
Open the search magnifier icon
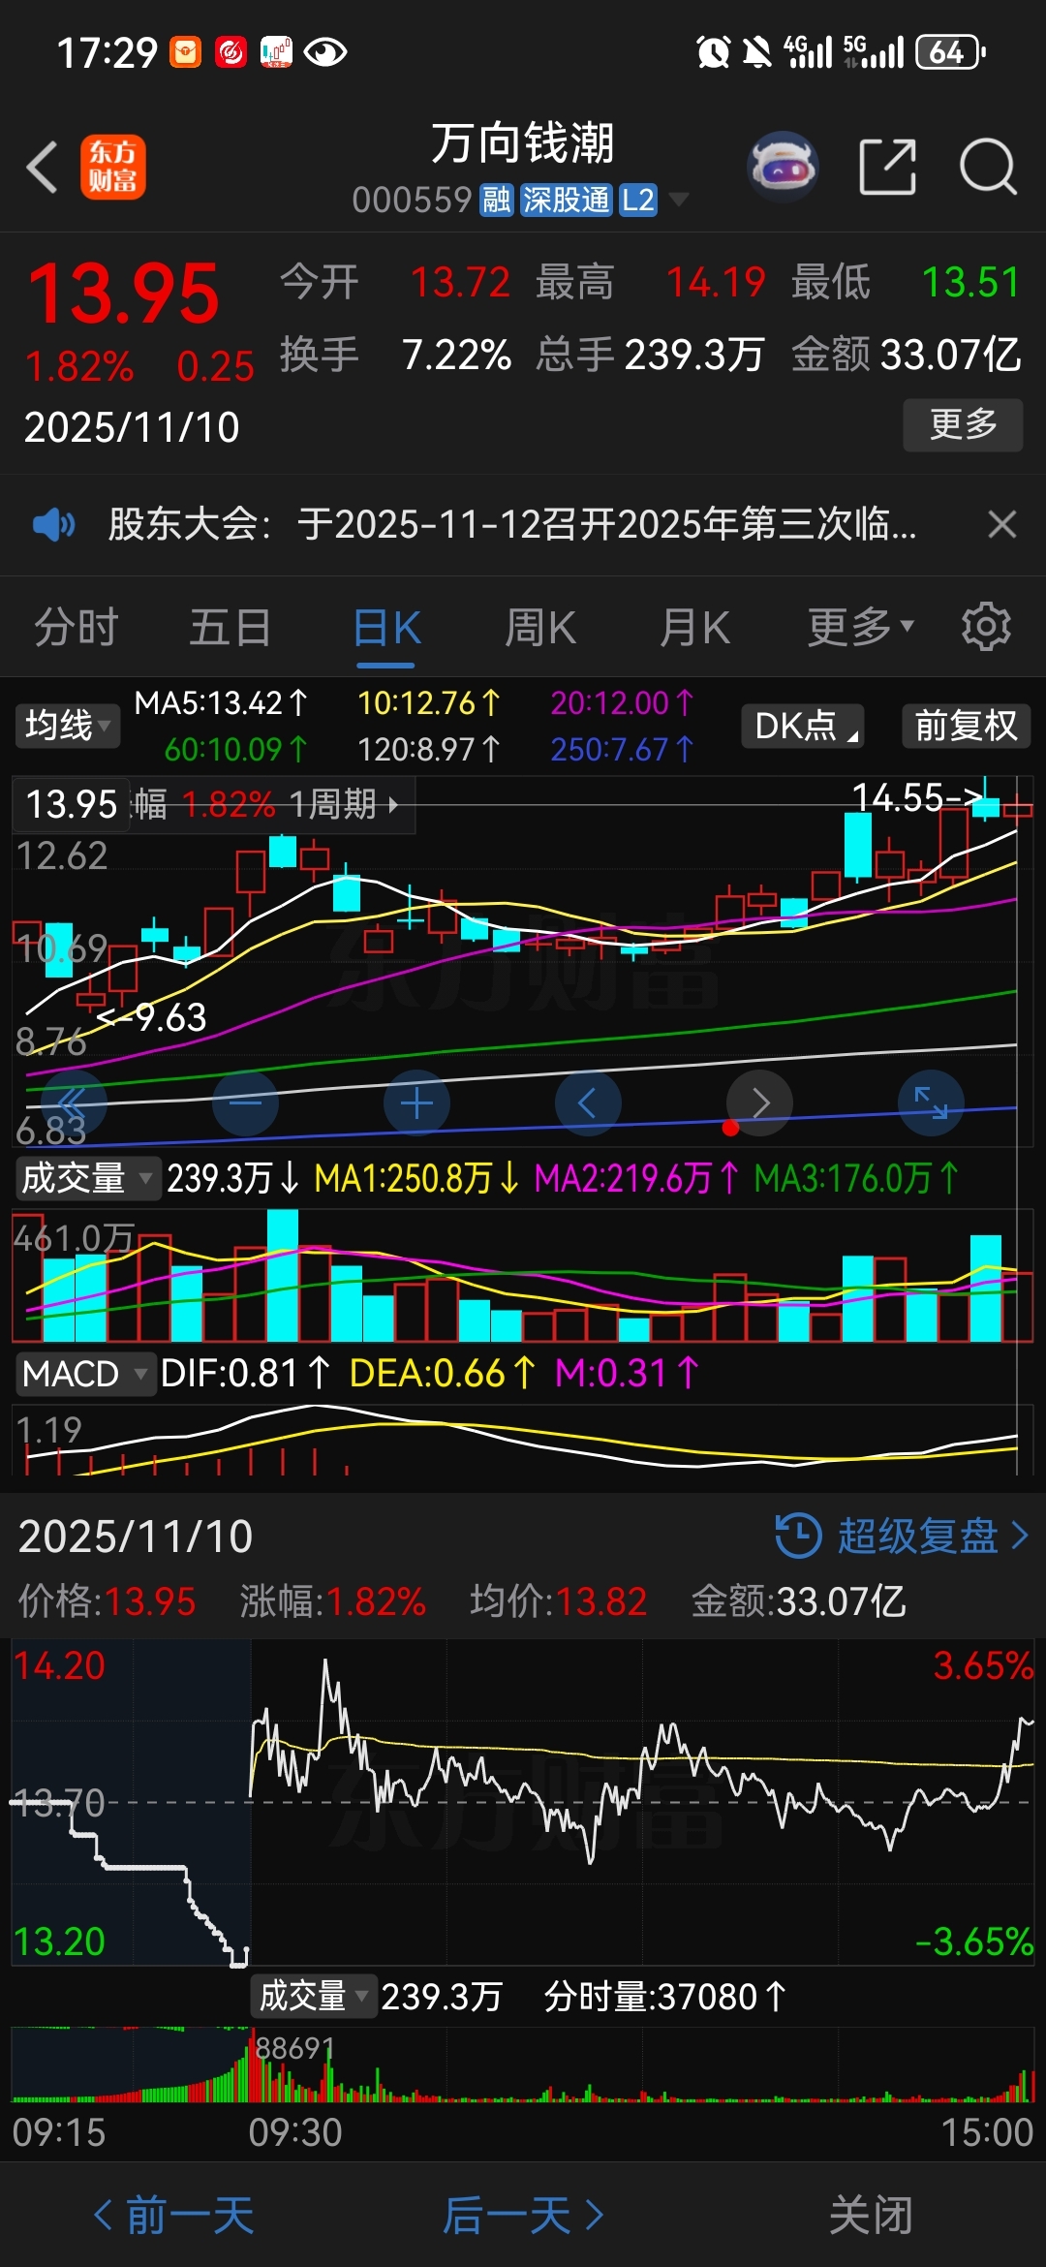tap(987, 167)
